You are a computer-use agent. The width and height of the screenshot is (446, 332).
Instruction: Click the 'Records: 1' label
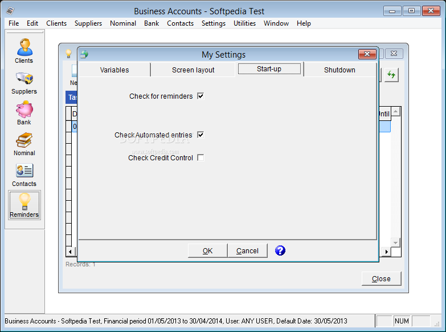[x=80, y=265]
